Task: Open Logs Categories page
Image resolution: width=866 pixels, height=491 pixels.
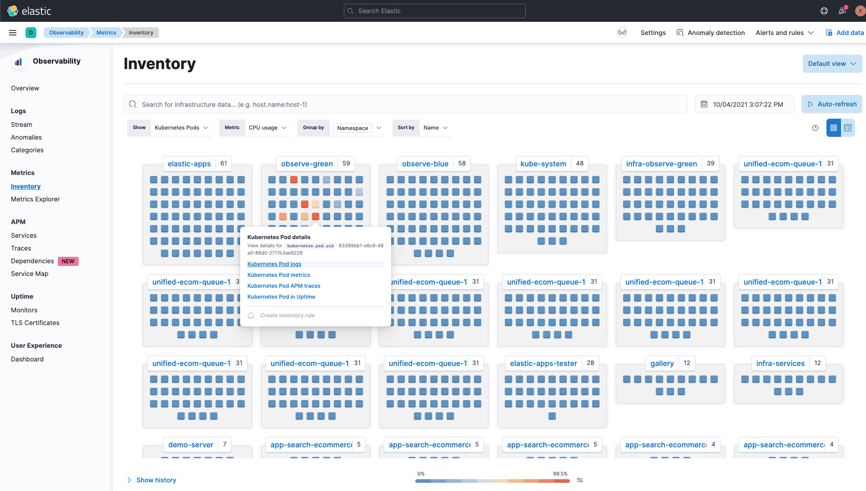Action: [x=27, y=150]
